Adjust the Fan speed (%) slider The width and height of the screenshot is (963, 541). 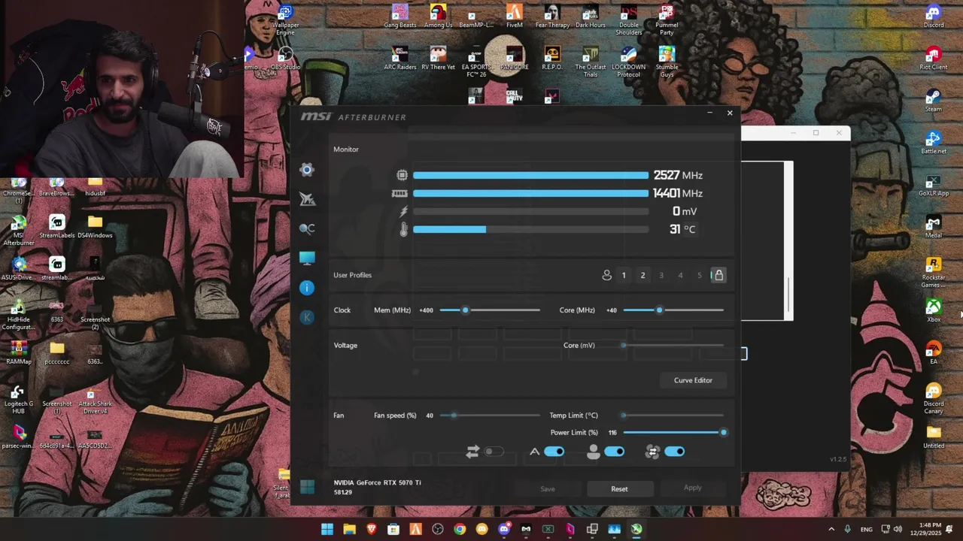pos(490,416)
